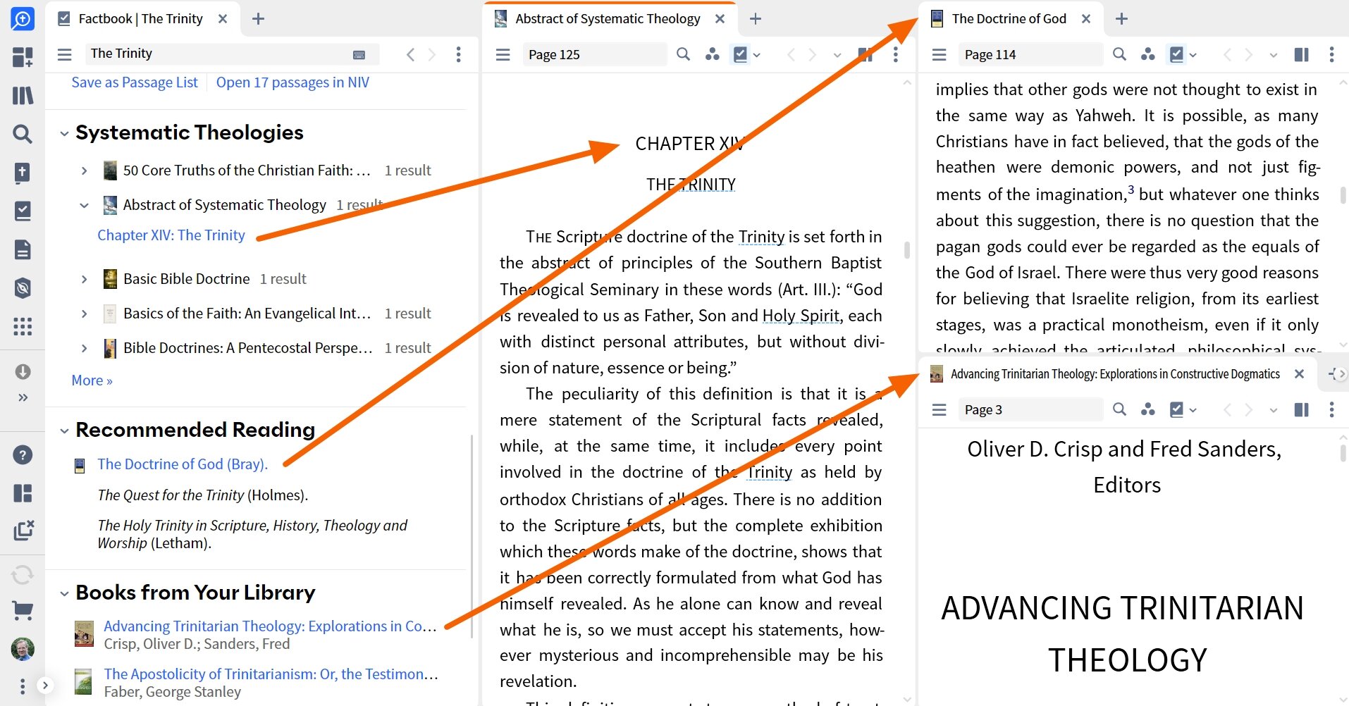Screen dimensions: 1349x706
Task: Open visual filters in The Doctrine of God panel
Action: point(1148,54)
